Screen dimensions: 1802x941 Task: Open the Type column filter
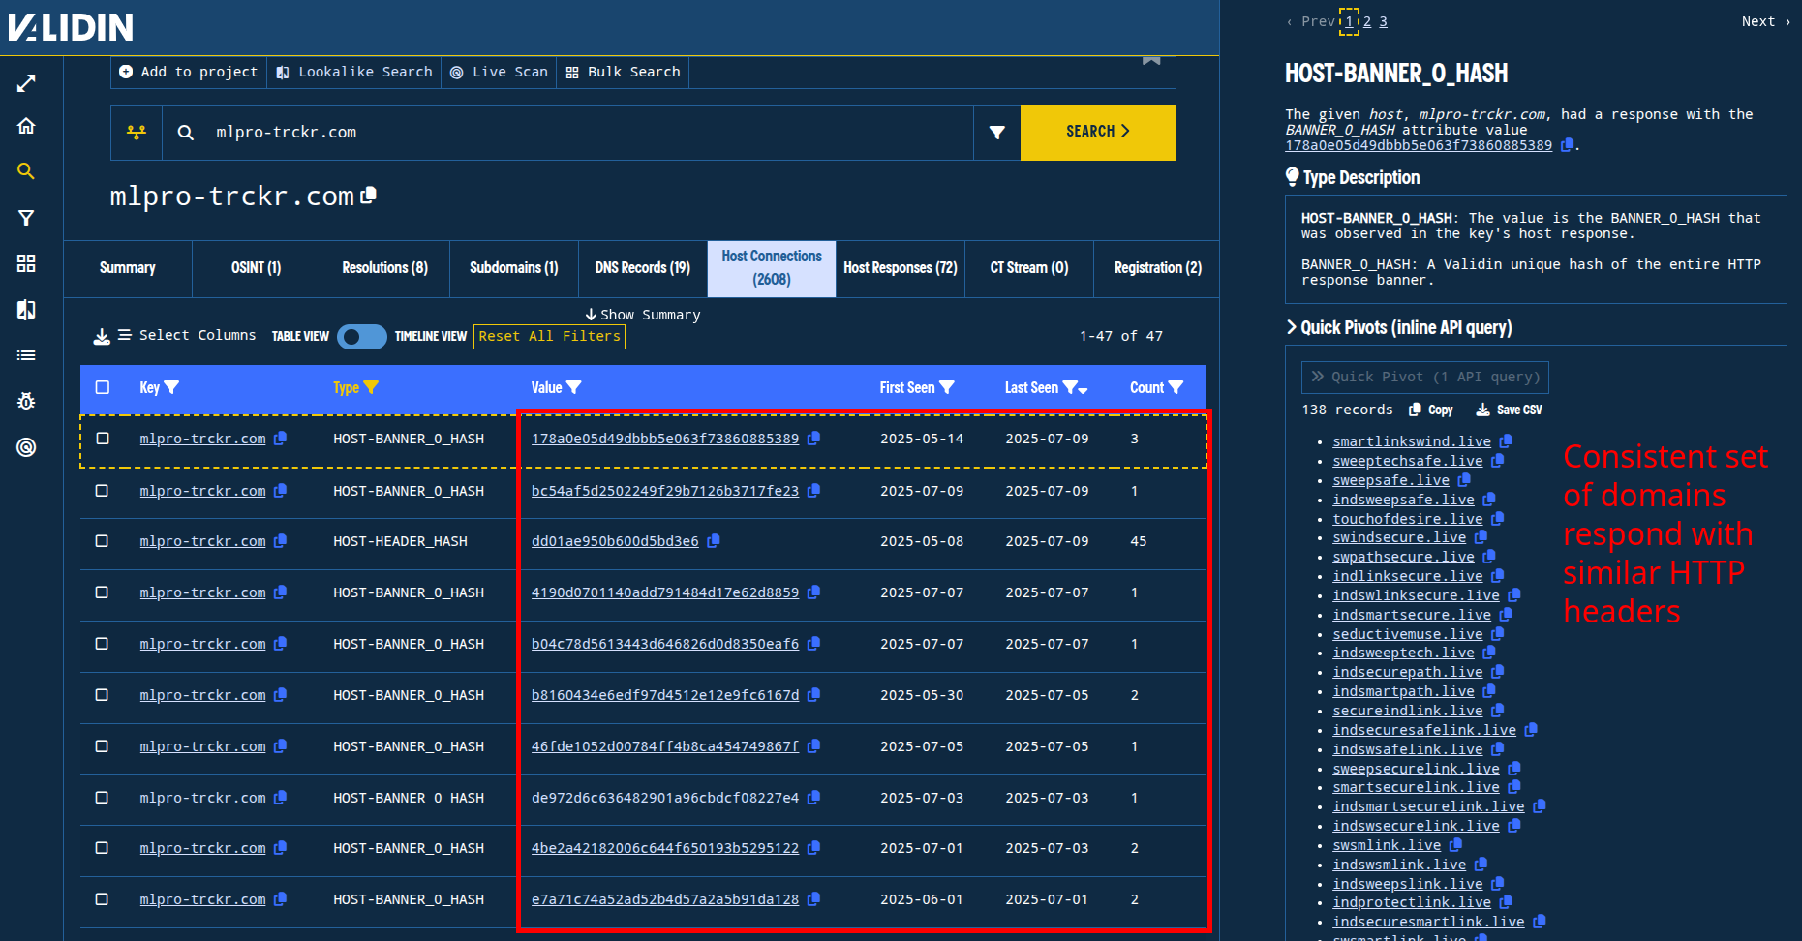click(x=371, y=387)
